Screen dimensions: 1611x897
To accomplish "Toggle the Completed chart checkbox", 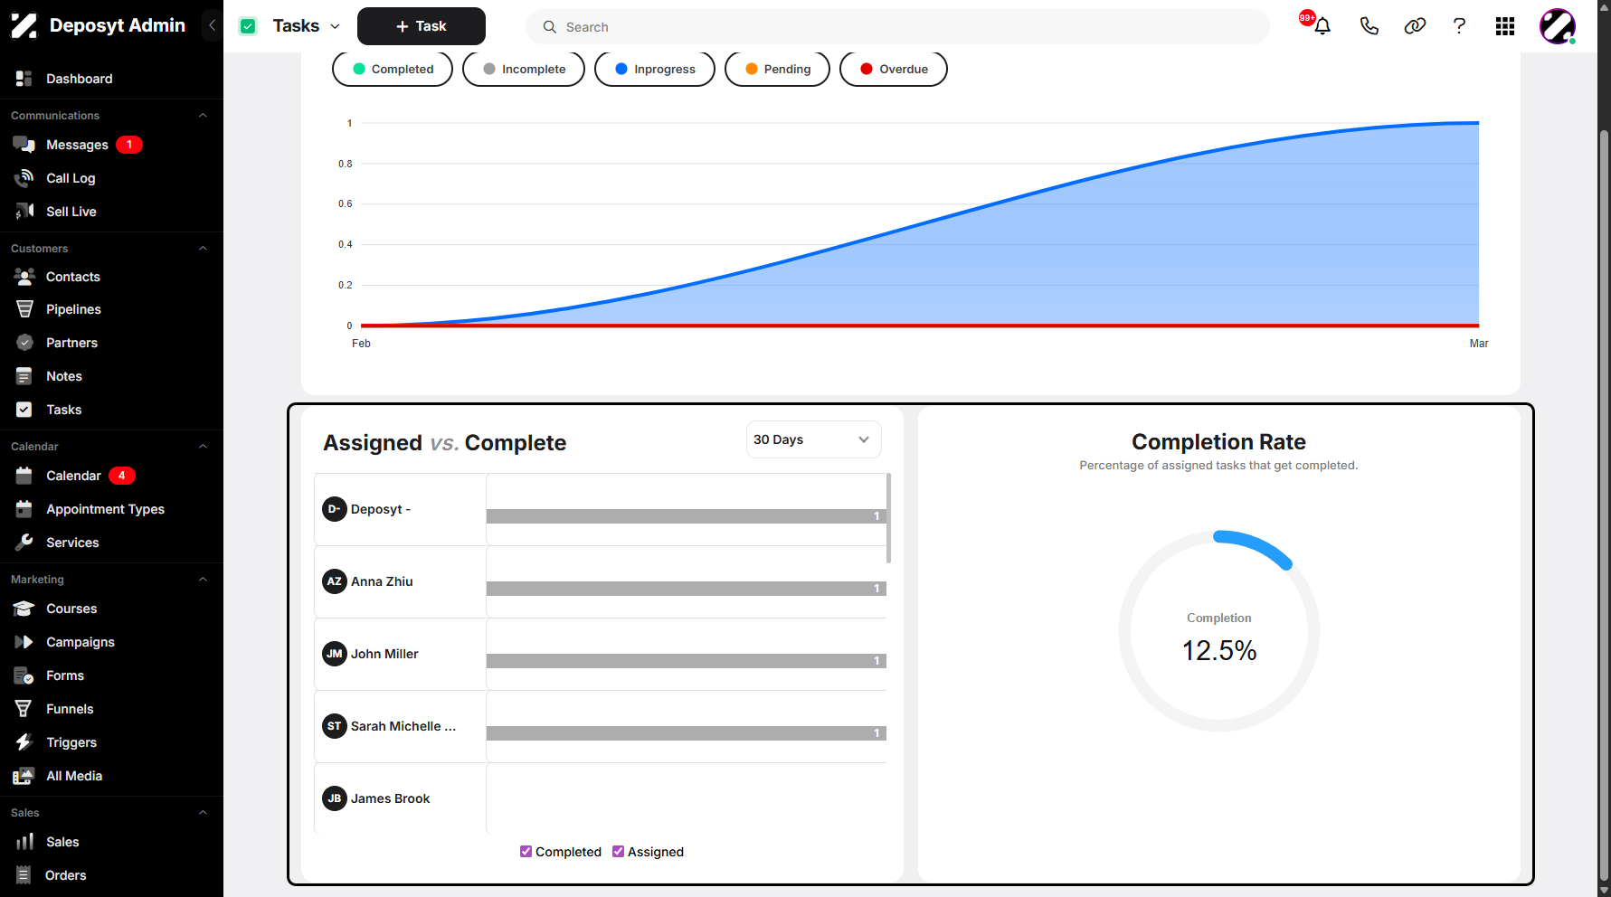I will [526, 851].
